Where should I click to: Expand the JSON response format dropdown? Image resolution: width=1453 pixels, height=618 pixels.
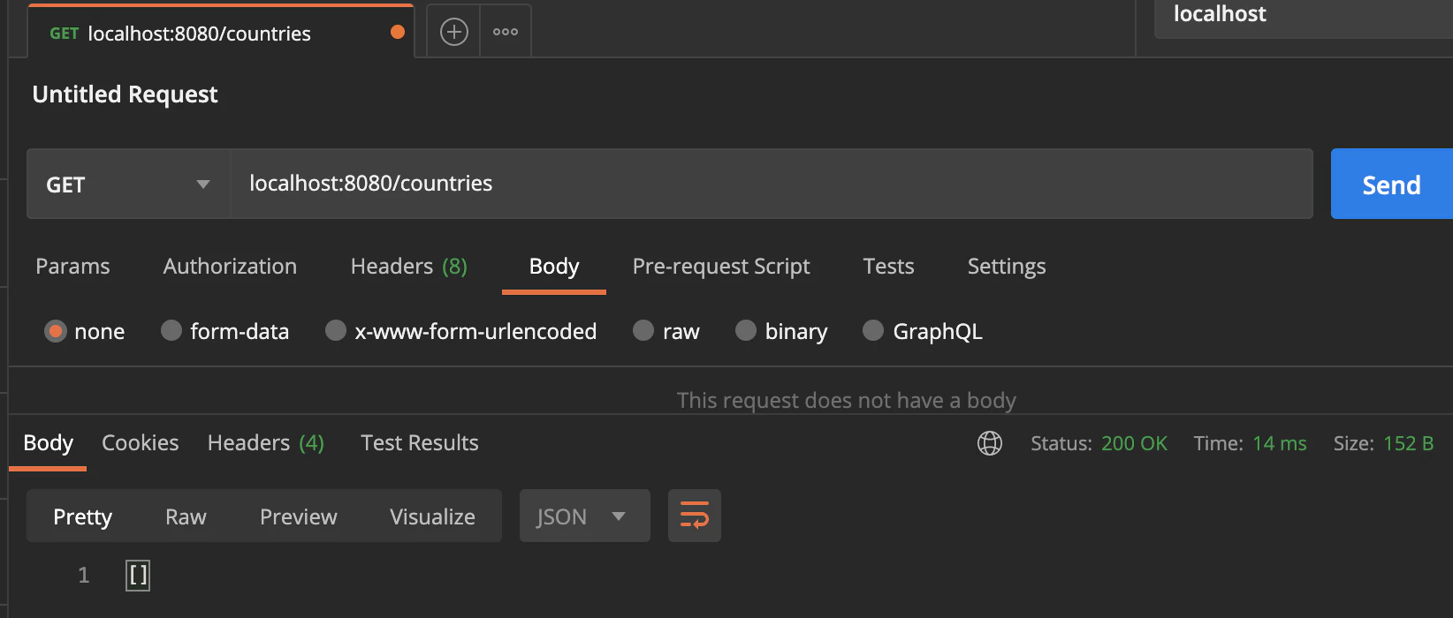[584, 516]
